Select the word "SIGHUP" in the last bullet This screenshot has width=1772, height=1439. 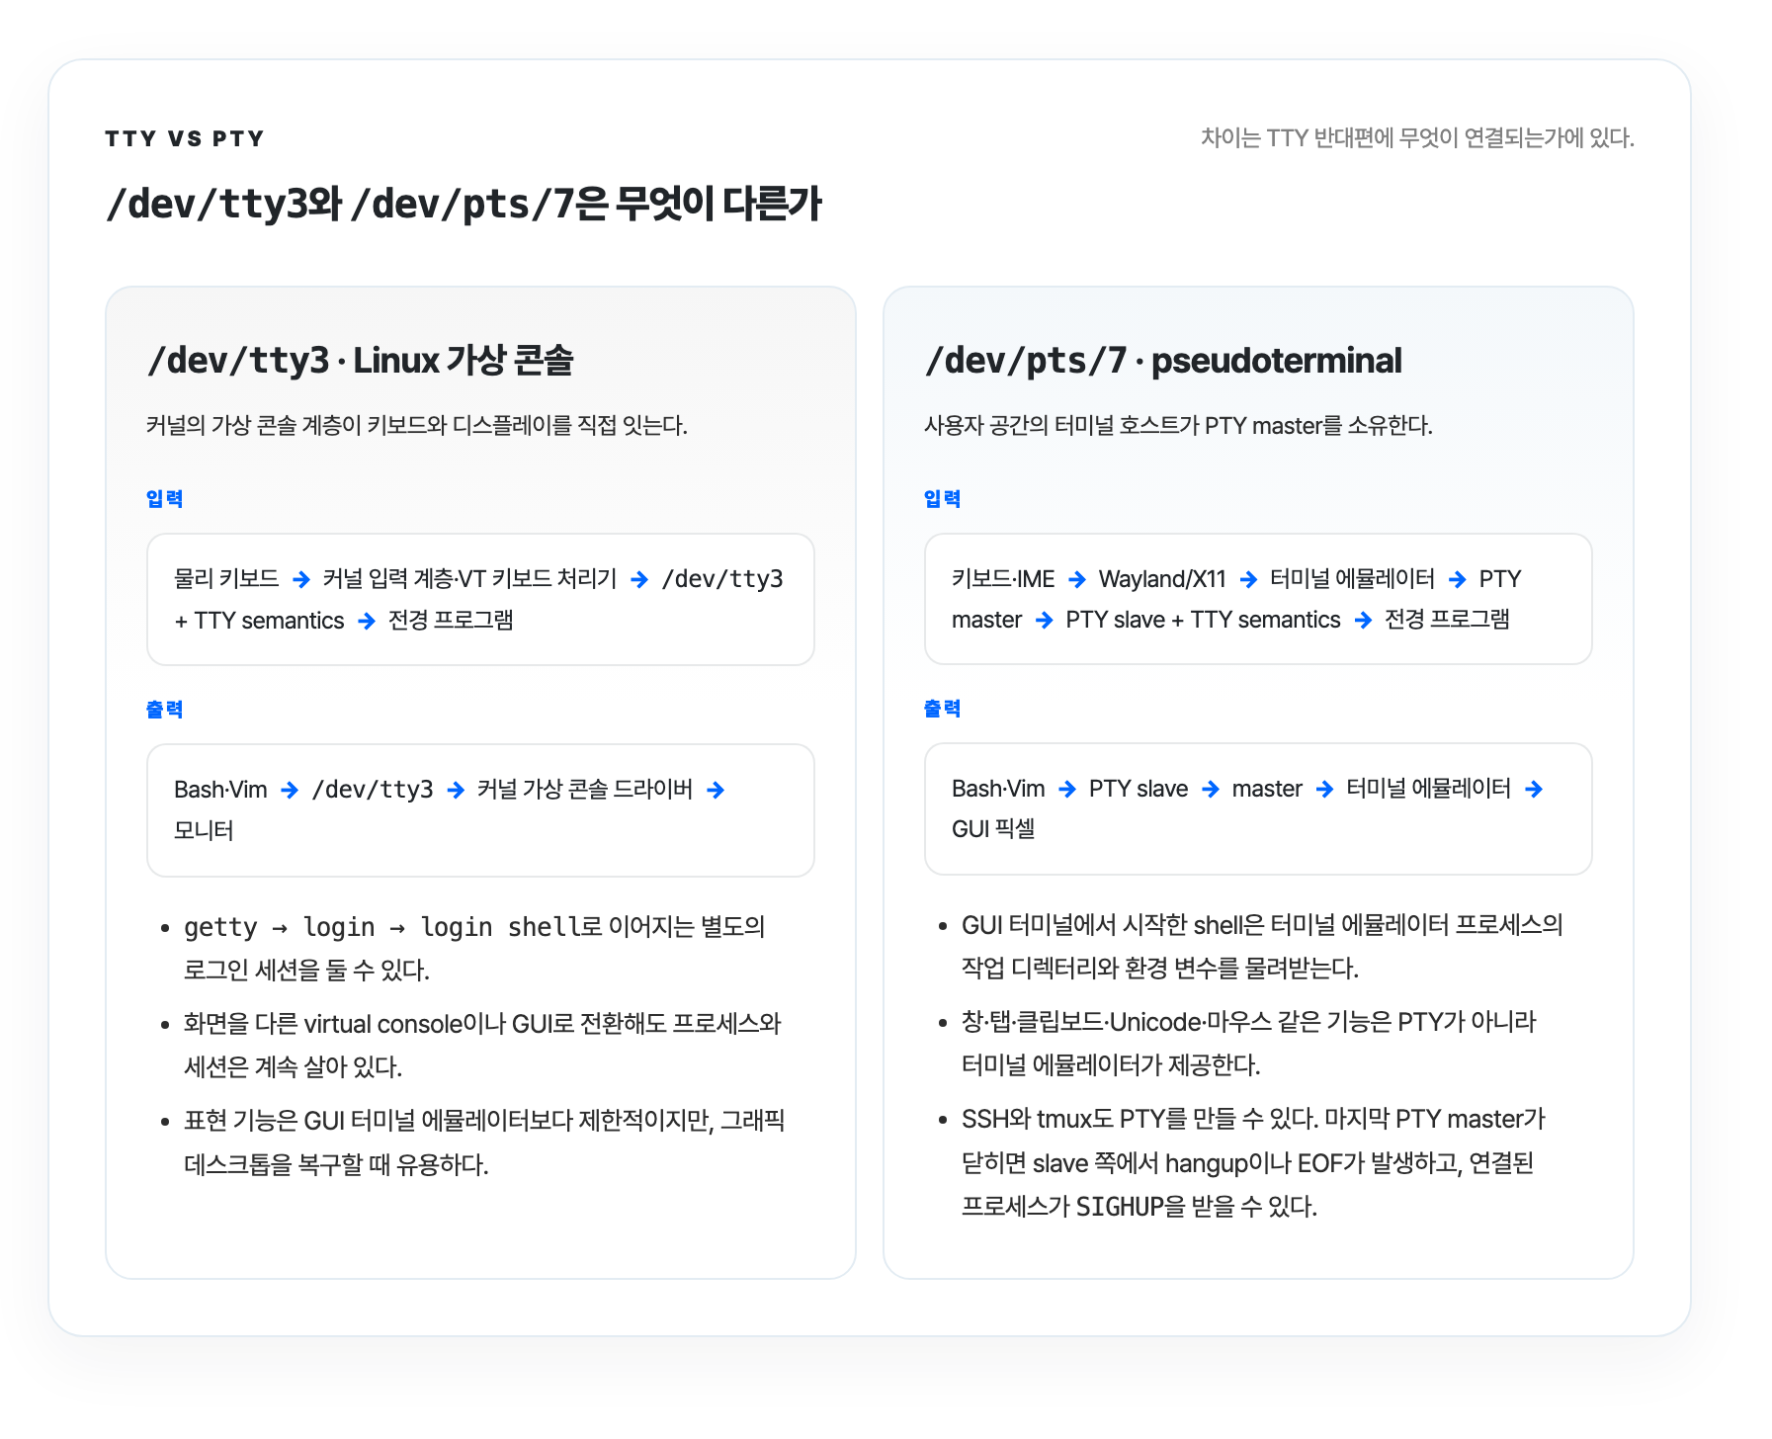(x=1120, y=1206)
